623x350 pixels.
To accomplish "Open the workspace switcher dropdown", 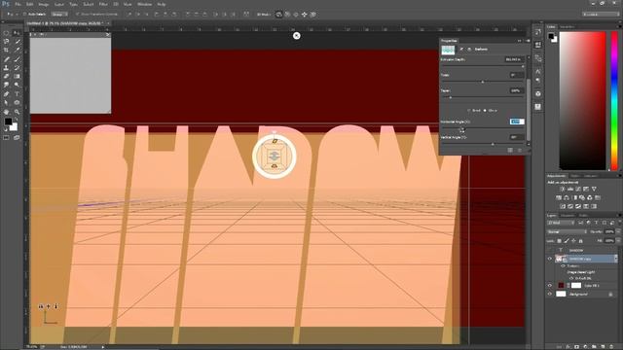I will click(601, 15).
